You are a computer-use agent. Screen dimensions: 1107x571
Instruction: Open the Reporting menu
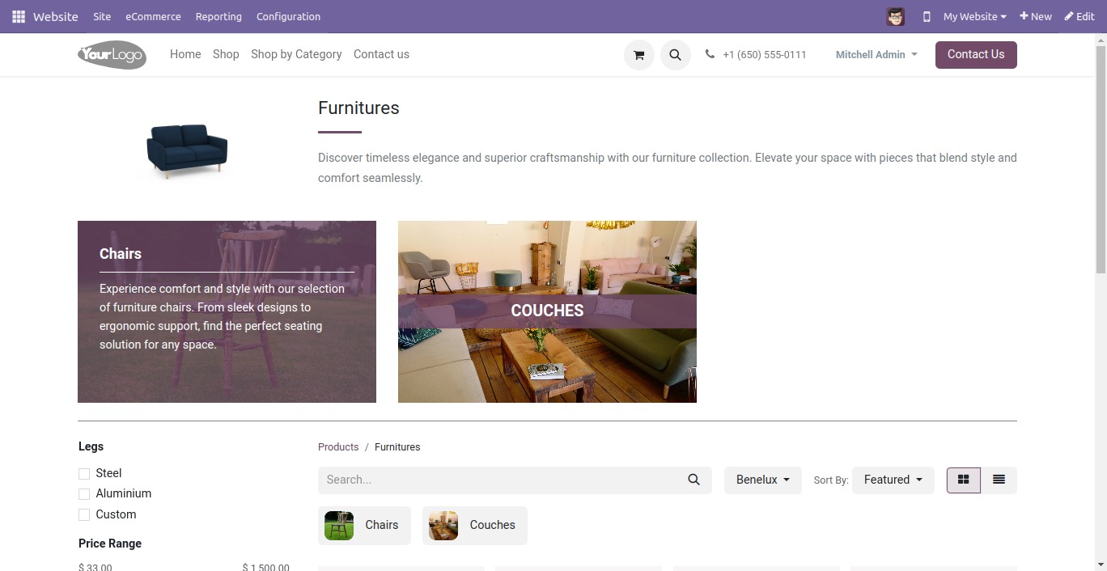point(218,16)
